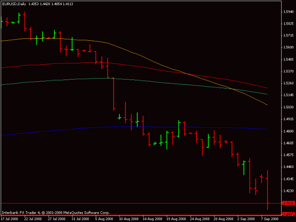Click the red 1.4007 price tag
Screen dimensions: 296x222
pos(288,214)
